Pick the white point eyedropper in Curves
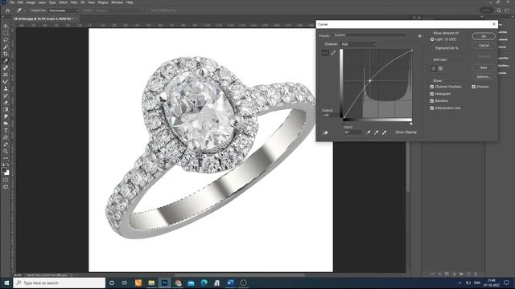The image size is (515, 289). coord(384,132)
